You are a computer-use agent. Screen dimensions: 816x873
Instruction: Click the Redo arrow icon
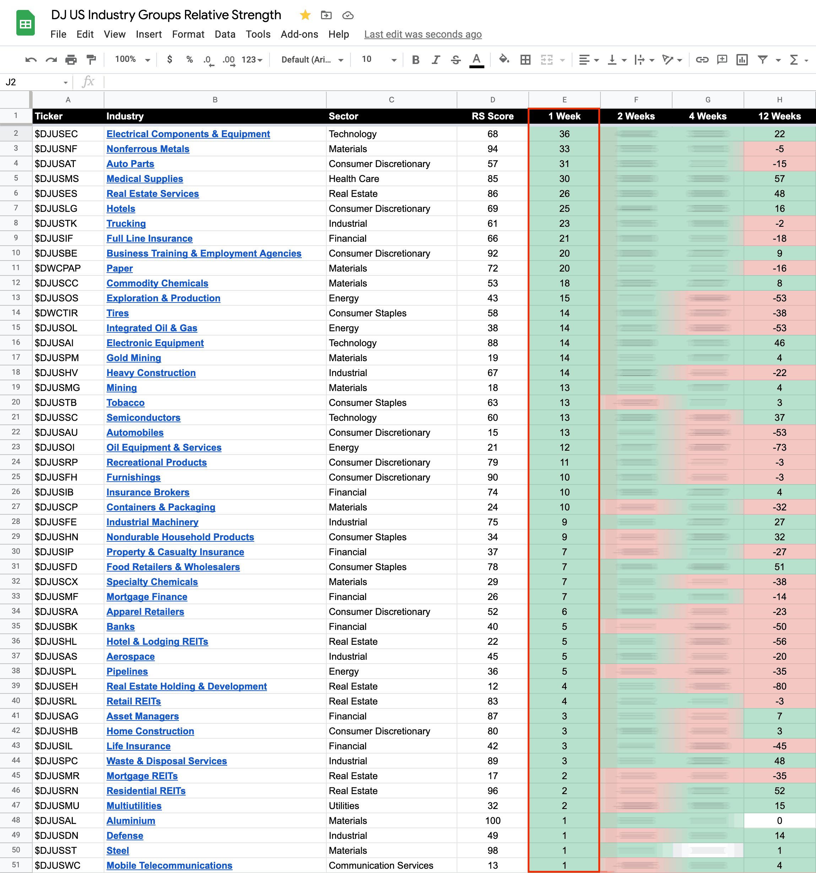51,60
